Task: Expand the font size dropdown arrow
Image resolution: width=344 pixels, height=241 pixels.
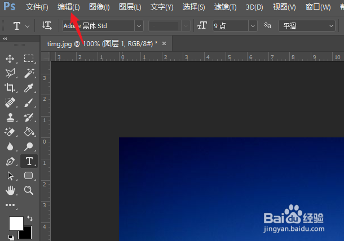Action: tap(253, 26)
